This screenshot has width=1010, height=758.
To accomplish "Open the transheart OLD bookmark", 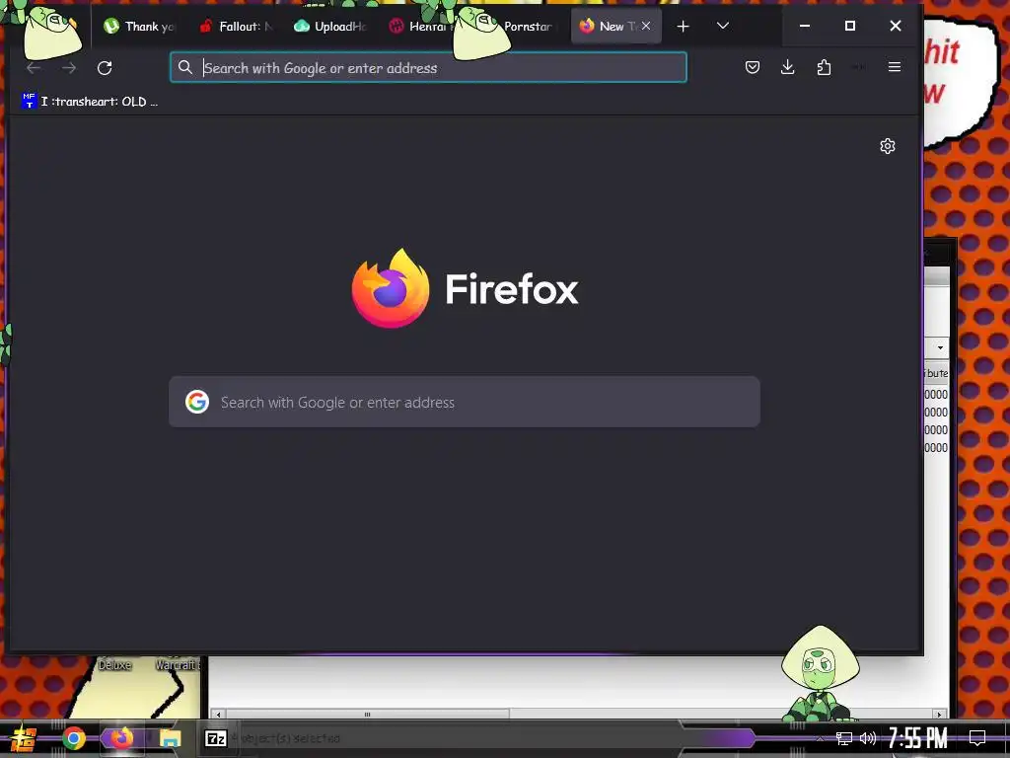I will tap(90, 102).
